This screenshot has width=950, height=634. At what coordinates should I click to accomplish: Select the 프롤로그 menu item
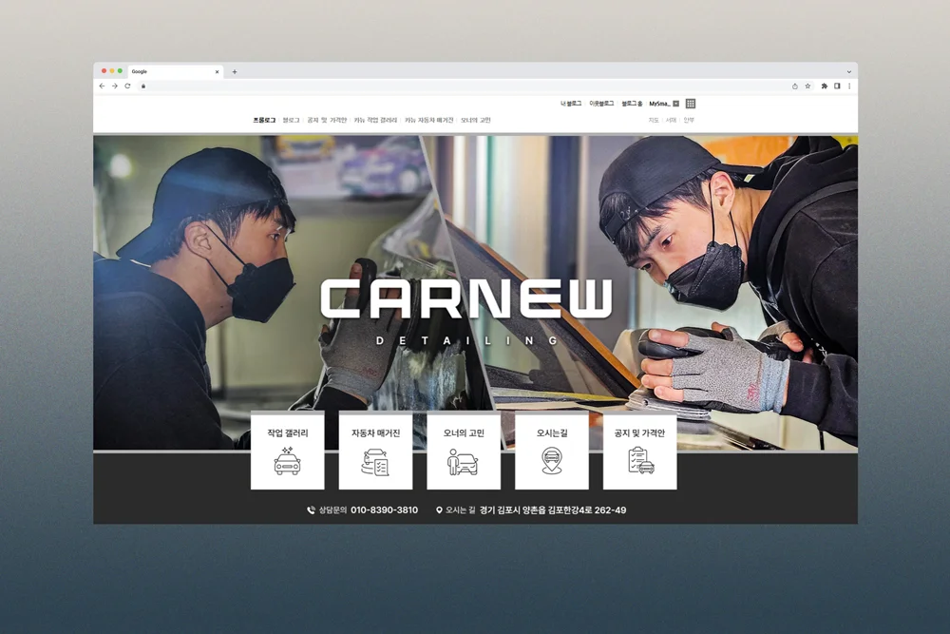(264, 120)
